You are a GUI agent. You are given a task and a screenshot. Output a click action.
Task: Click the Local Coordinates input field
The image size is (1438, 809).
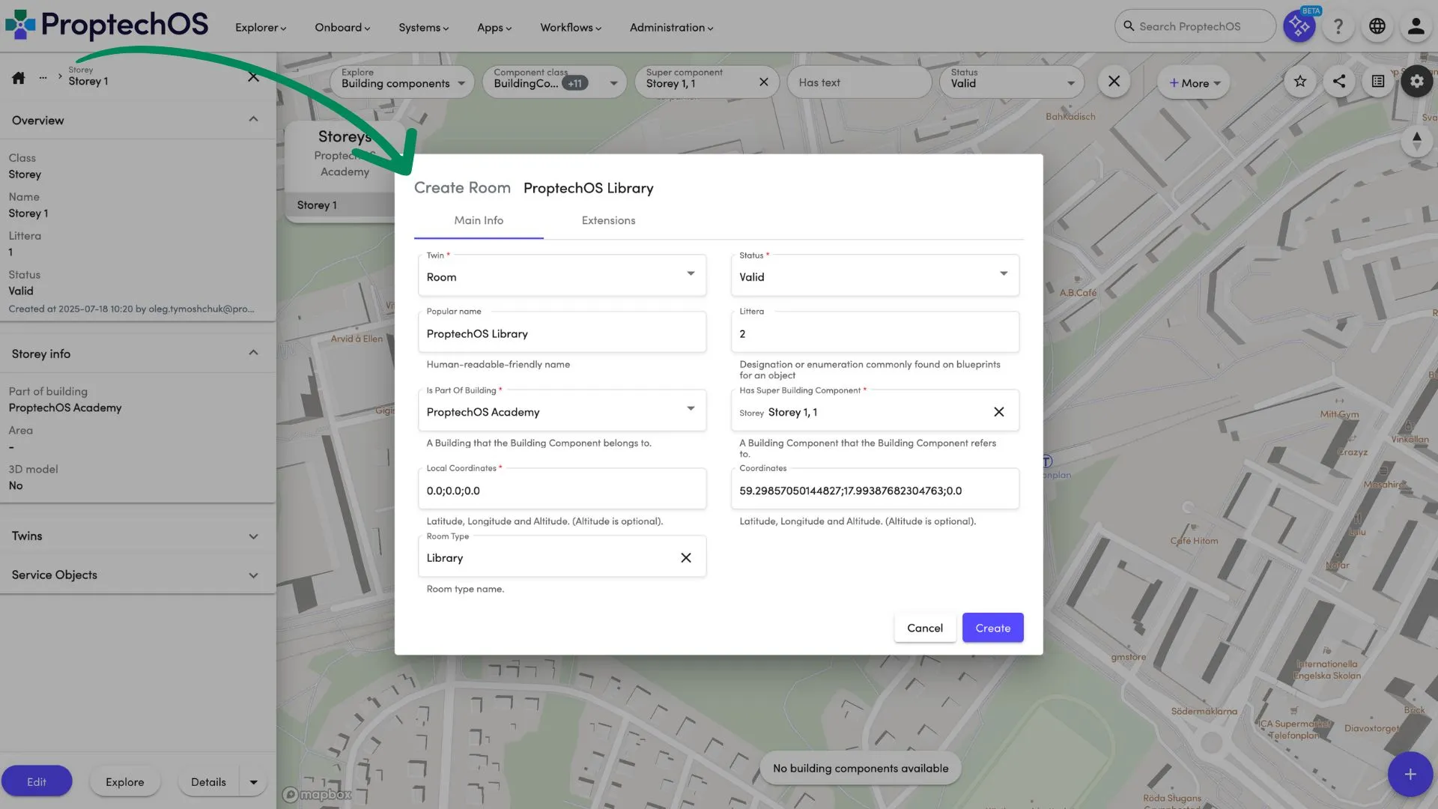click(562, 490)
